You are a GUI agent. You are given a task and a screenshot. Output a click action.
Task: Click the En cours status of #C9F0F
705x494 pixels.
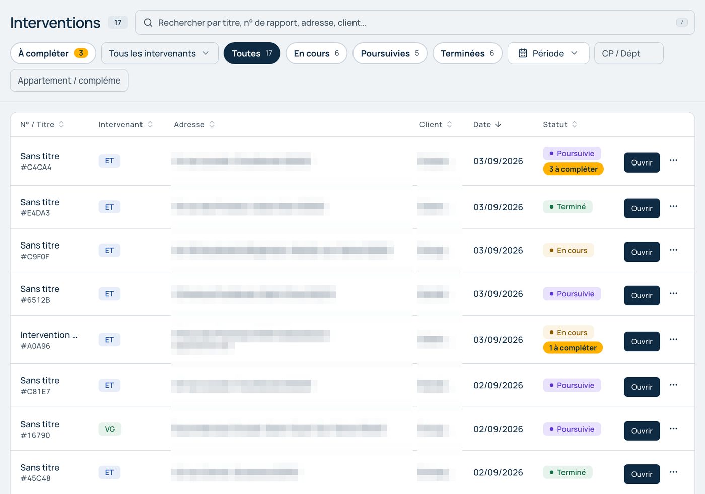click(569, 250)
